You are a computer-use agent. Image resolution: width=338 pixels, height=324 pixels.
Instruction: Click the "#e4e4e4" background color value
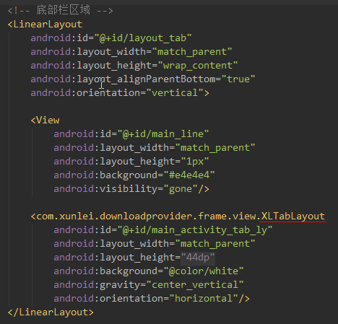coord(189,175)
